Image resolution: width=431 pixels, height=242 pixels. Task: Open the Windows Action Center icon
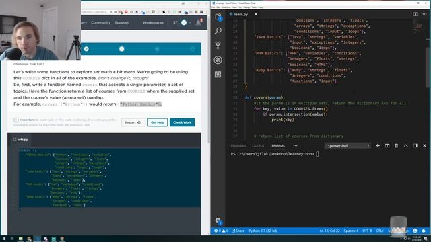pyautogui.click(x=426, y=239)
